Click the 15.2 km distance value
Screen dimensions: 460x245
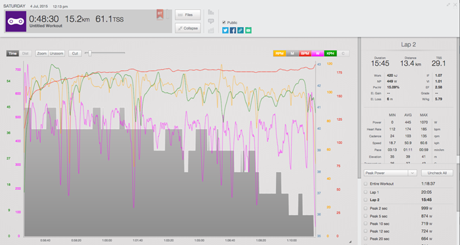(77, 19)
